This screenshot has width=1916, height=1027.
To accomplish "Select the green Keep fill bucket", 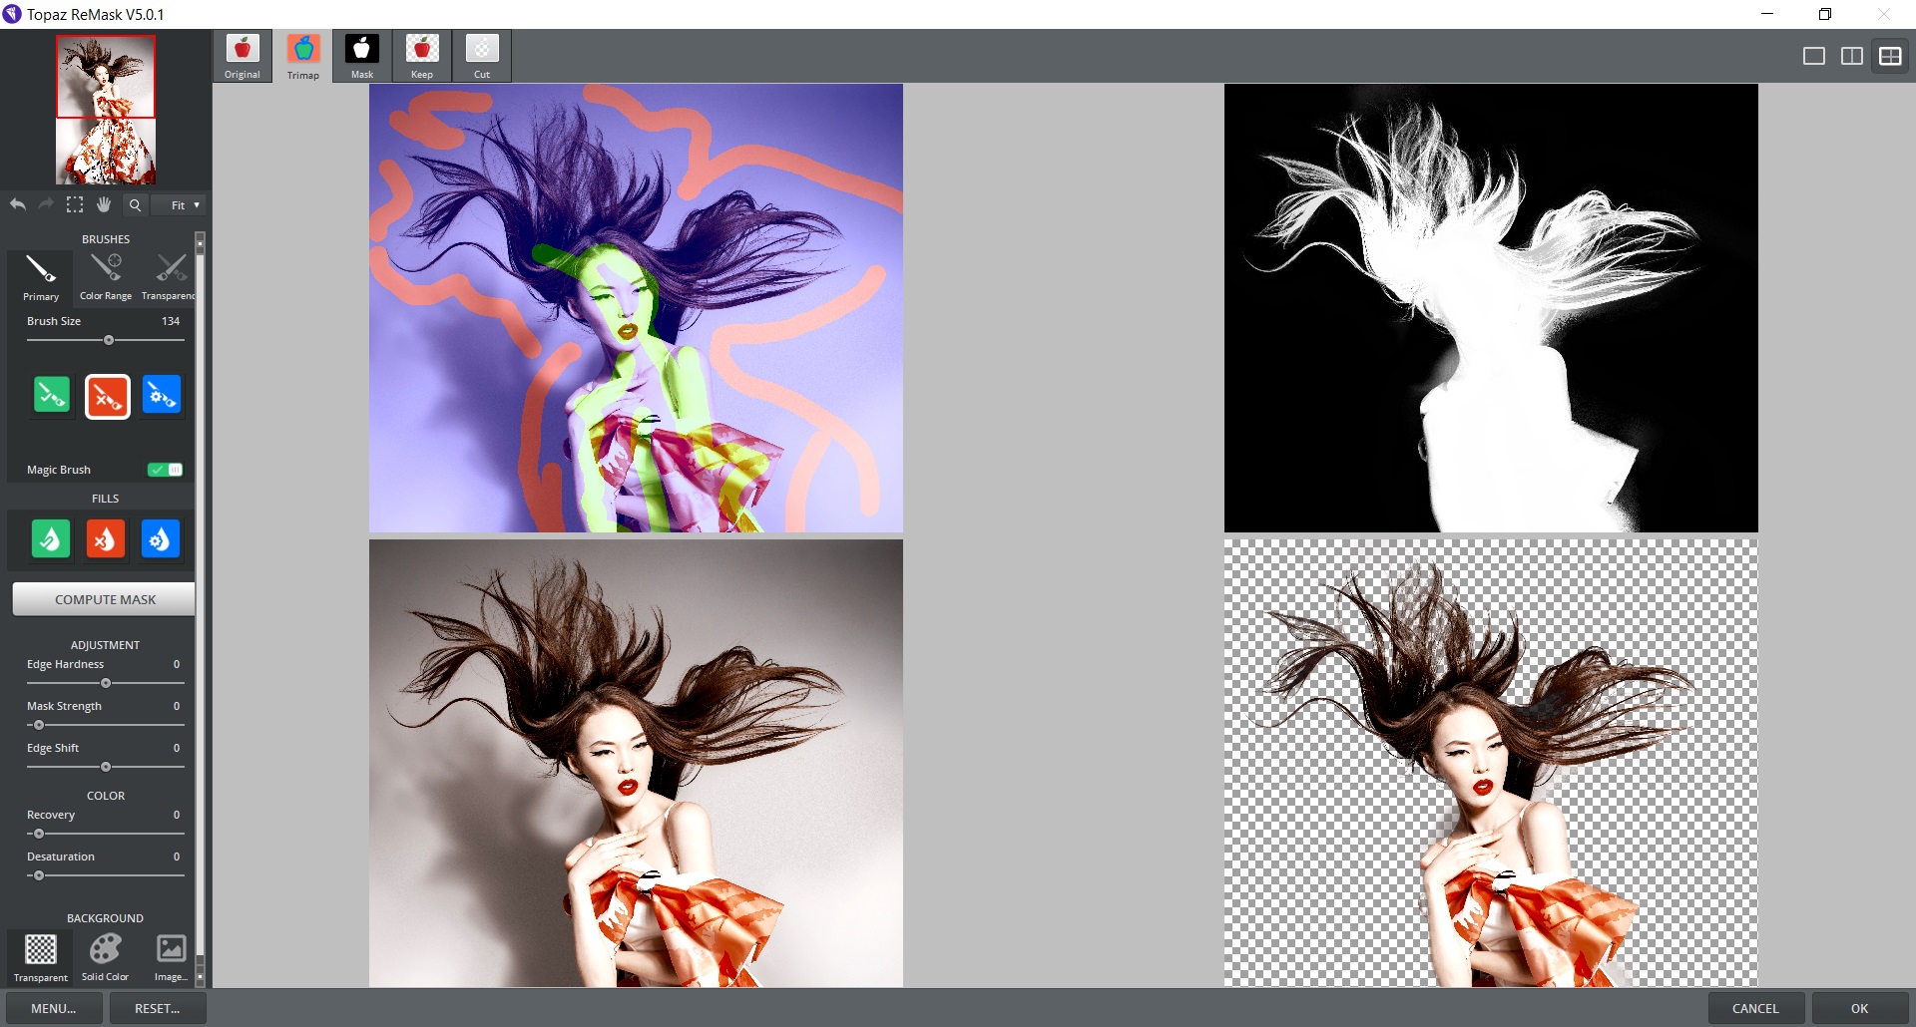I will click(51, 539).
